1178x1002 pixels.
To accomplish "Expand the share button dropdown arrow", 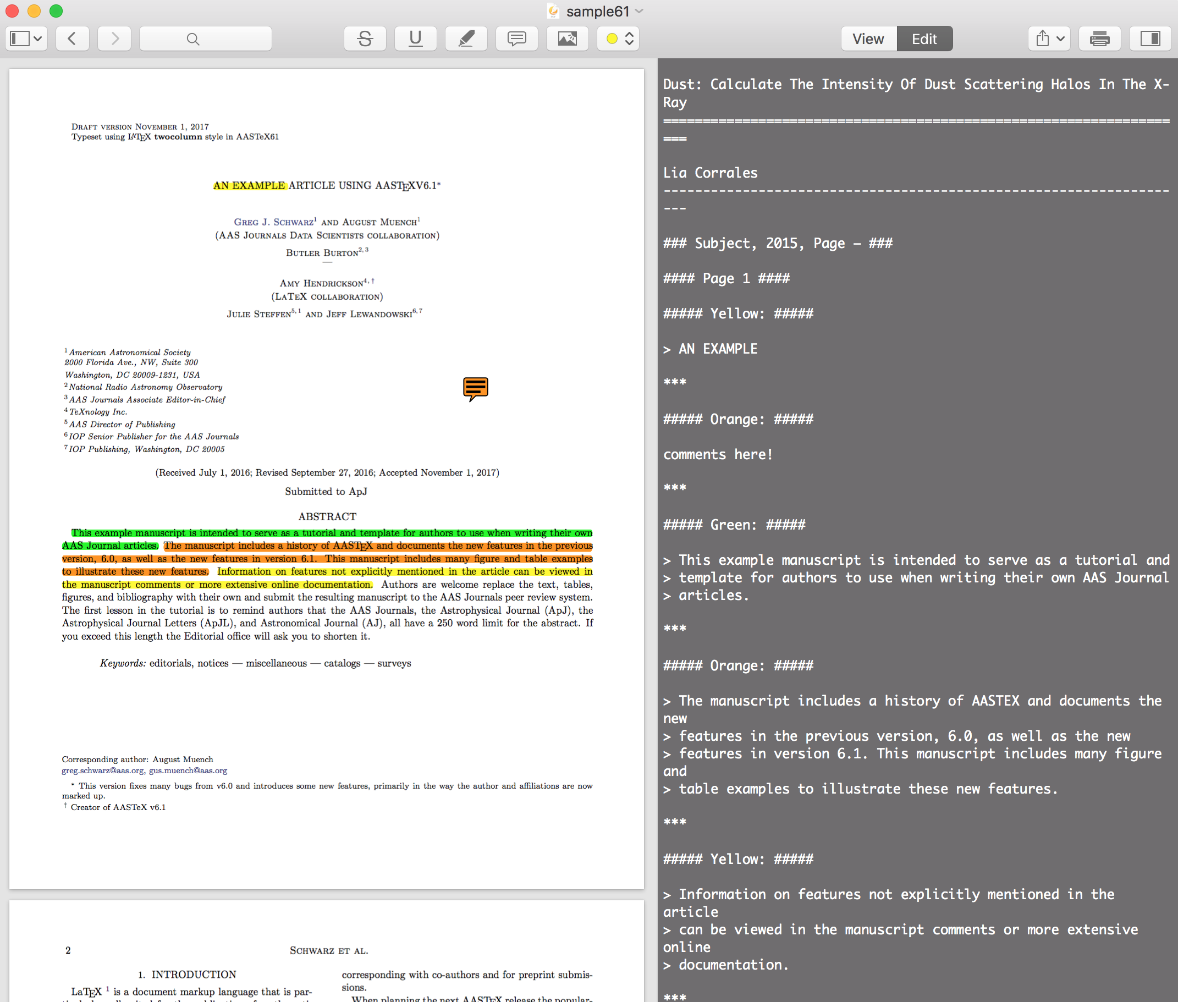I will pyautogui.click(x=1060, y=38).
